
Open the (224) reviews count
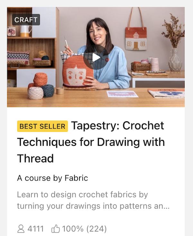(x=96, y=229)
